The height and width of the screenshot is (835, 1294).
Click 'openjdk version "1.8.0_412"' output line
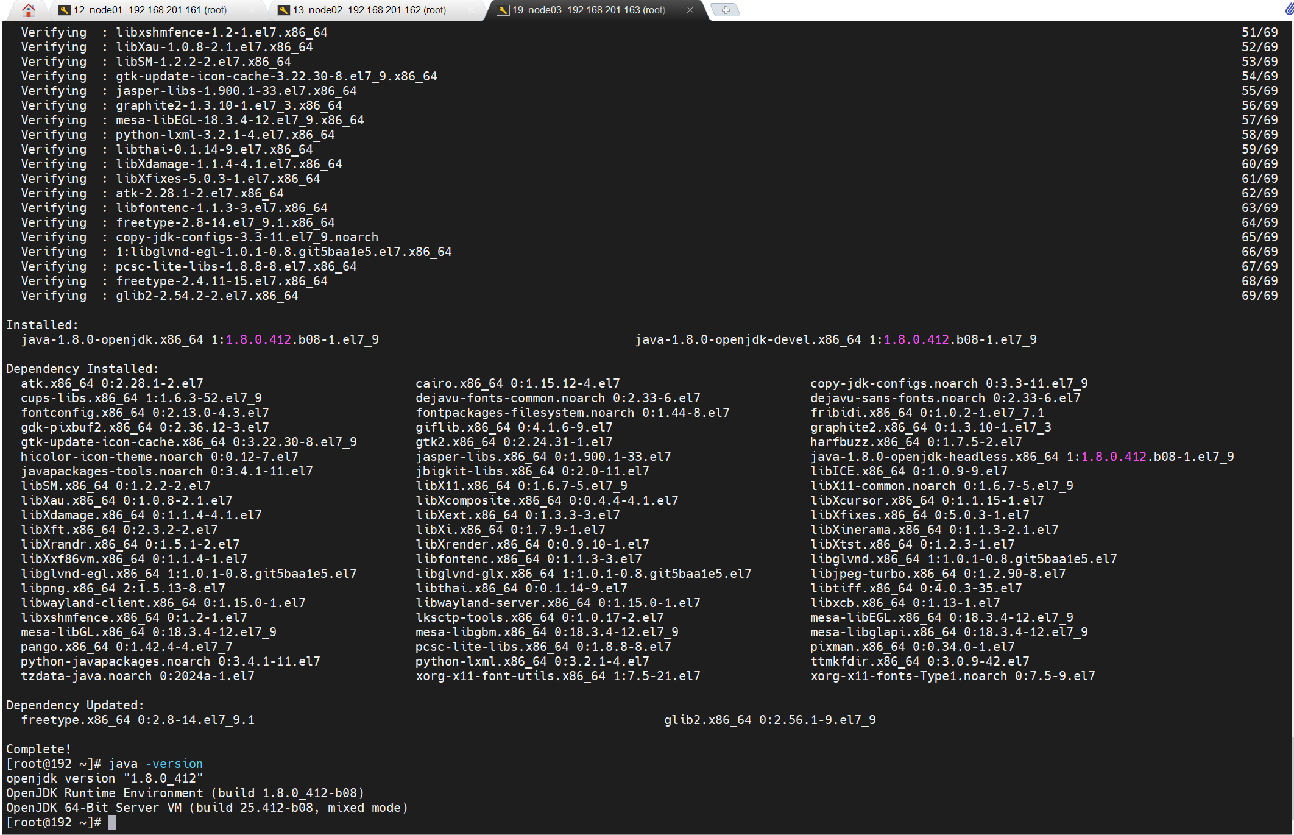(104, 778)
